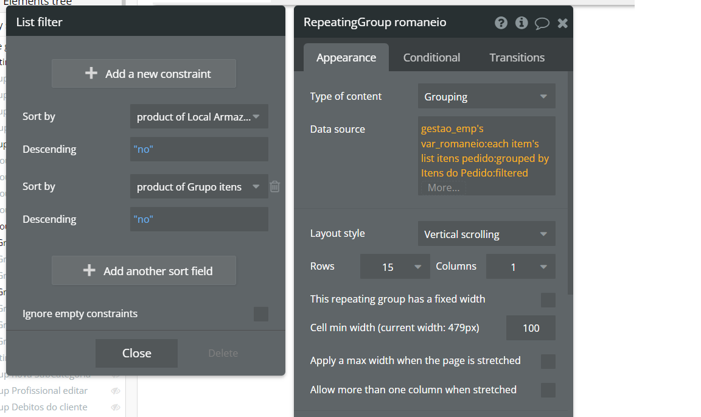Expand the Layout style dropdown
Viewport: 701px width, 417px height.
[x=486, y=234]
